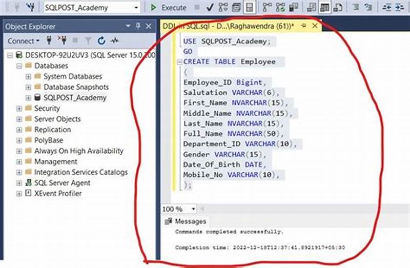The height and width of the screenshot is (268, 410).
Task: Click the Decrease Indent icon
Action: pos(386,7)
